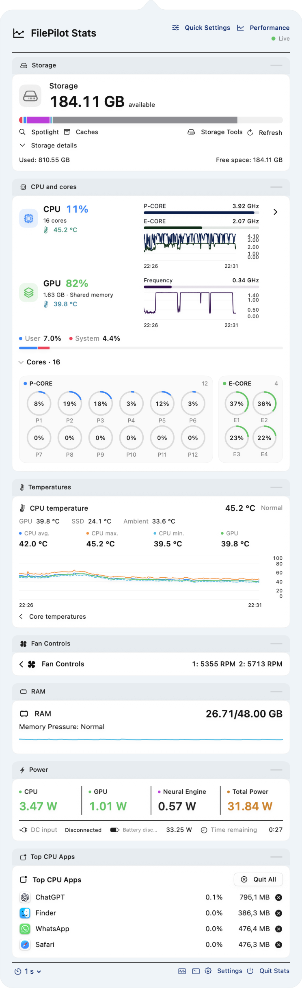Click the RAM chip icon in card
Screen dimensions: 302x988
click(x=24, y=714)
